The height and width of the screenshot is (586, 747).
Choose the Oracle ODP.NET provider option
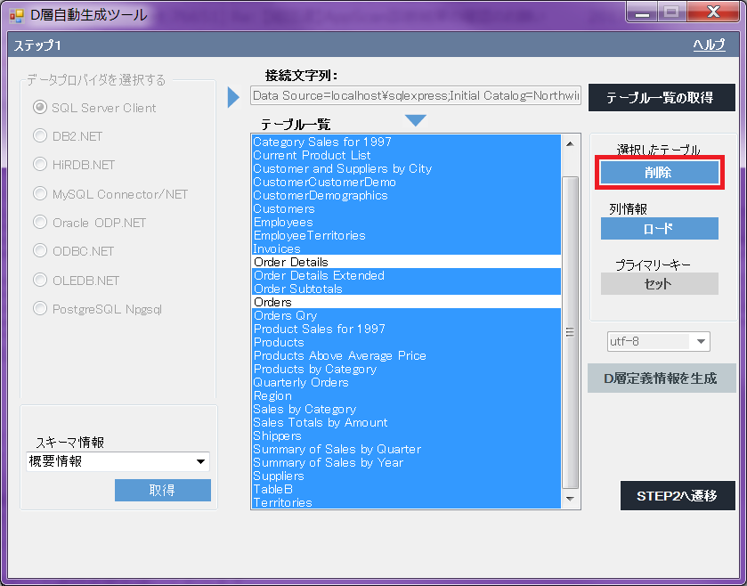click(40, 223)
